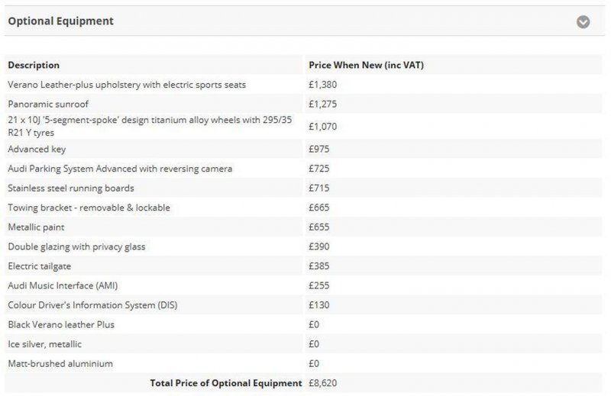The width and height of the screenshot is (611, 396).
Task: Click Audi Music Interface (AMI) row
Action: click(x=303, y=285)
